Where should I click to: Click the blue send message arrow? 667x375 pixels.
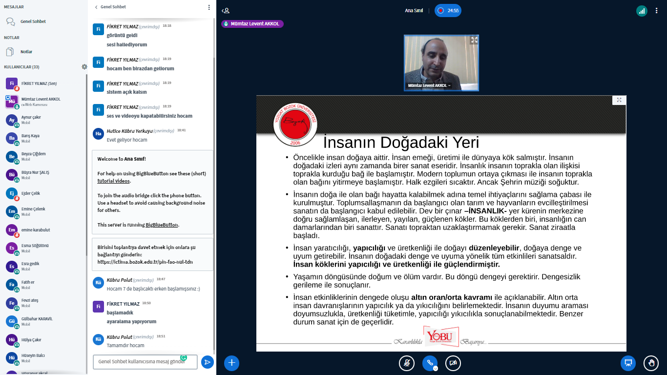(x=208, y=362)
